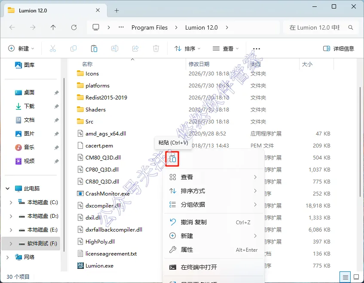
Task: Open New (新建) submenu in context menu
Action: click(x=213, y=236)
